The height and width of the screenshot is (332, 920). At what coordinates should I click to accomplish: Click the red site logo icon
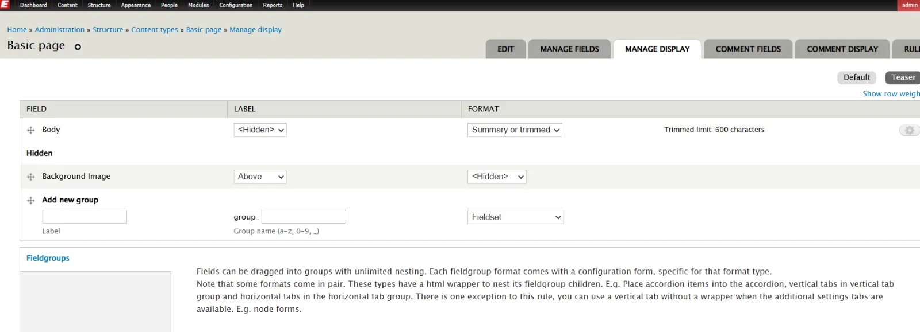tap(5, 5)
